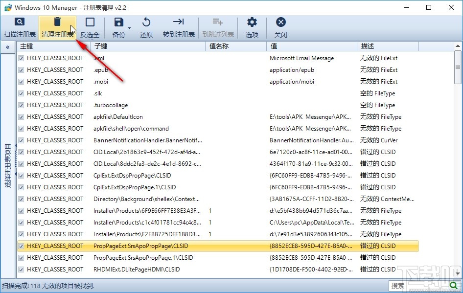This screenshot has width=463, height=293.
Task: Run the search using the green magnifier icon
Action: (x=455, y=285)
